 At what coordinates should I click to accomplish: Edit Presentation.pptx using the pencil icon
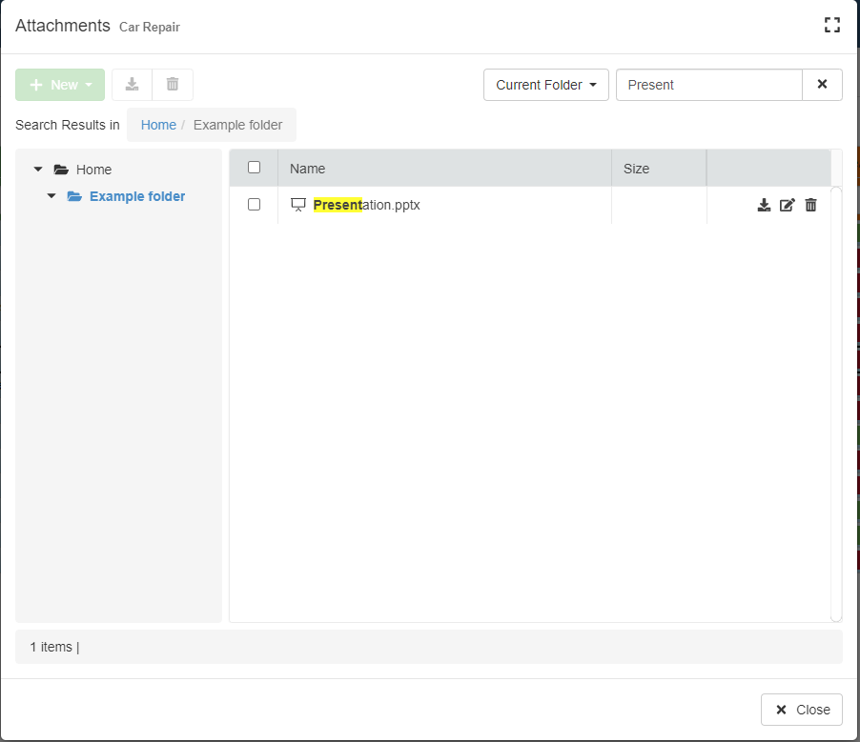point(787,205)
